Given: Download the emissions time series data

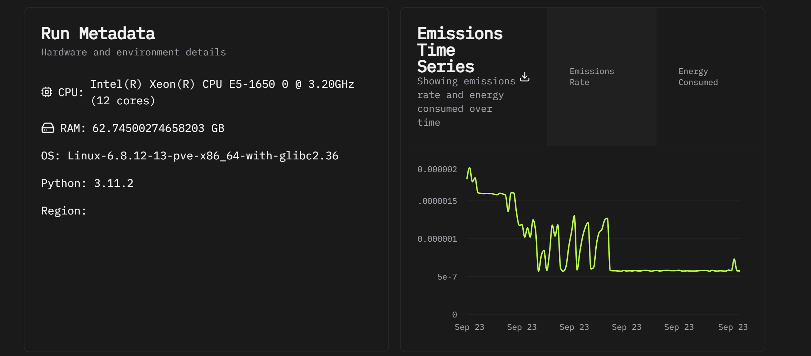Looking at the screenshot, I should point(524,77).
